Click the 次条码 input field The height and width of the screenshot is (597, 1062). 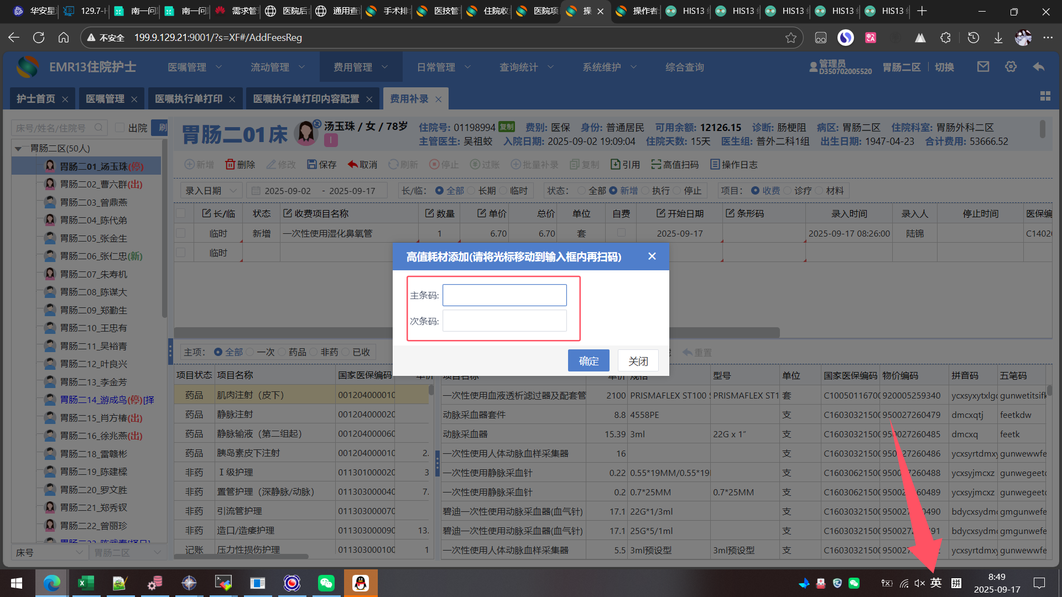tap(504, 321)
